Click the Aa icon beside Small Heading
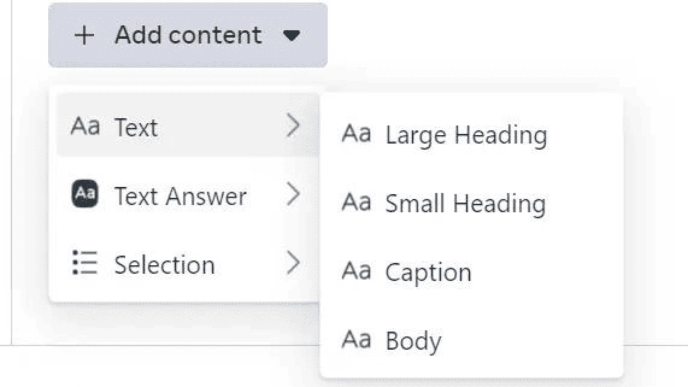 (x=357, y=202)
